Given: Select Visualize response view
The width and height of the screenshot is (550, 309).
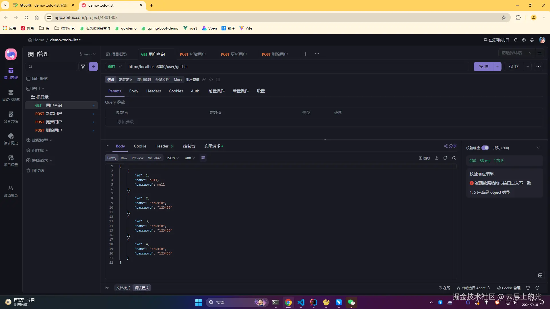Looking at the screenshot, I should 154,158.
